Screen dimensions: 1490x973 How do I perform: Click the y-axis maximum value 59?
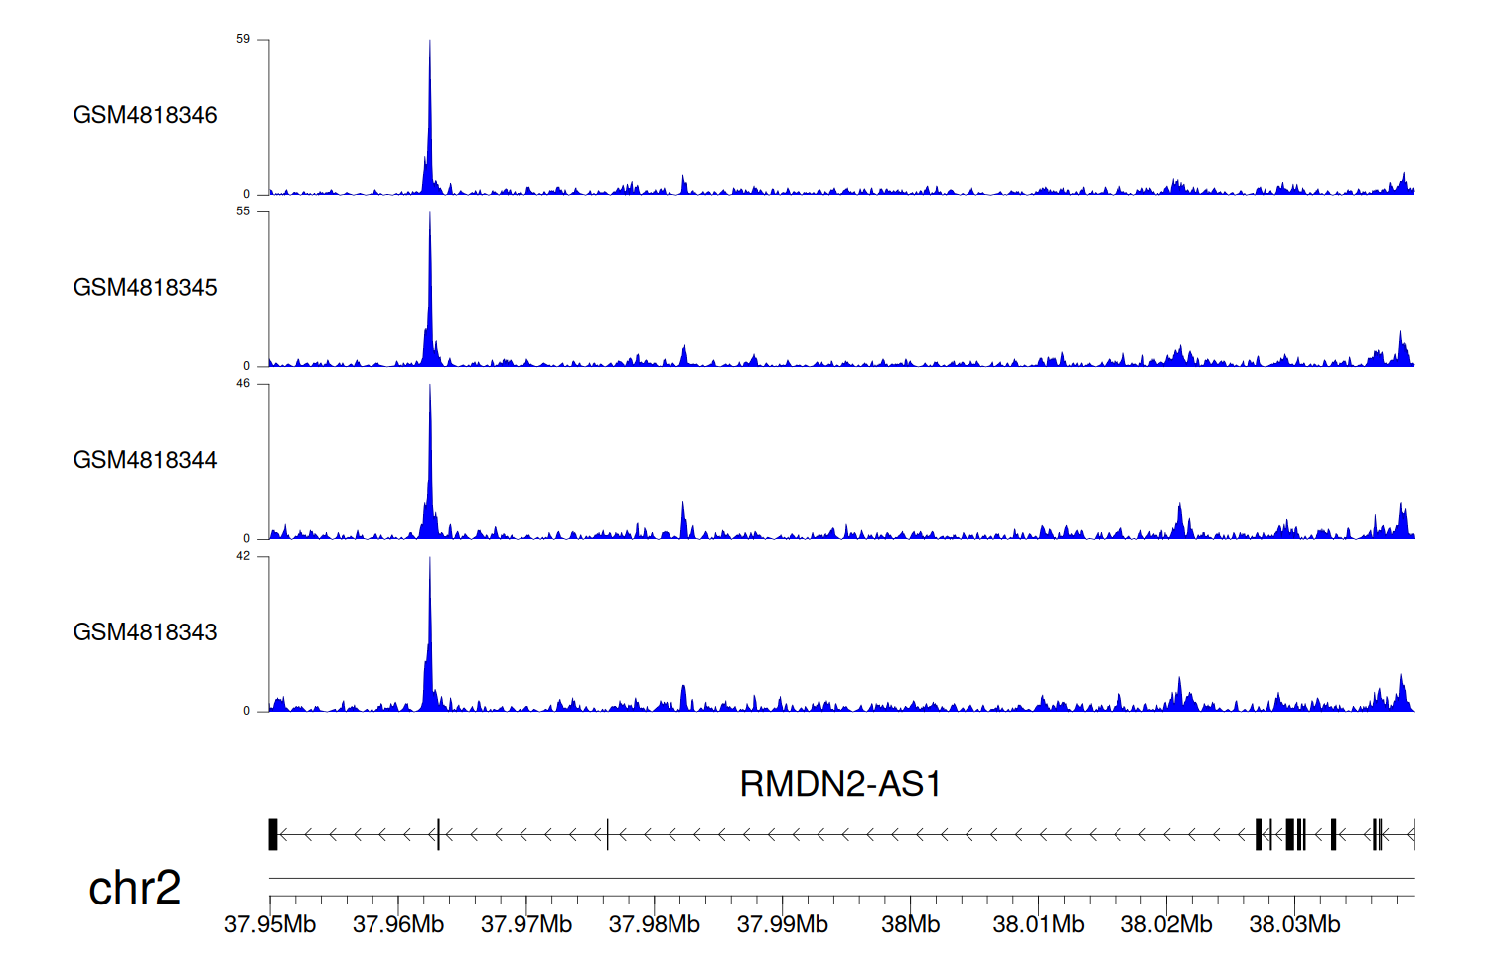(x=243, y=39)
